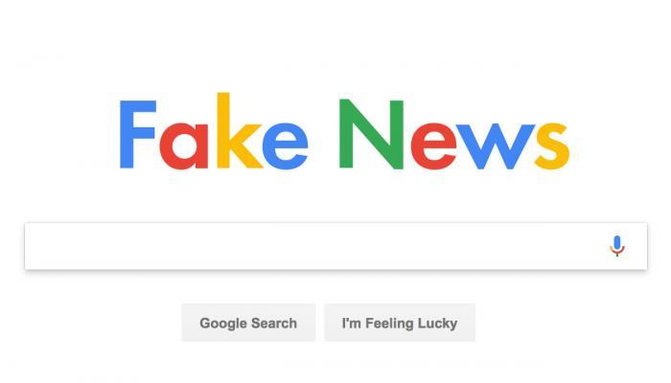This screenshot has height=383, width=671.
Task: Click the blue letter e in Fake
Action: point(285,146)
